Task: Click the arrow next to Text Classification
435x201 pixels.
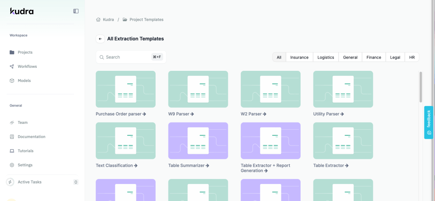Action: point(136,166)
